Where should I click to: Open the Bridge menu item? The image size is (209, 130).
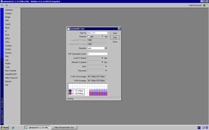8,17
